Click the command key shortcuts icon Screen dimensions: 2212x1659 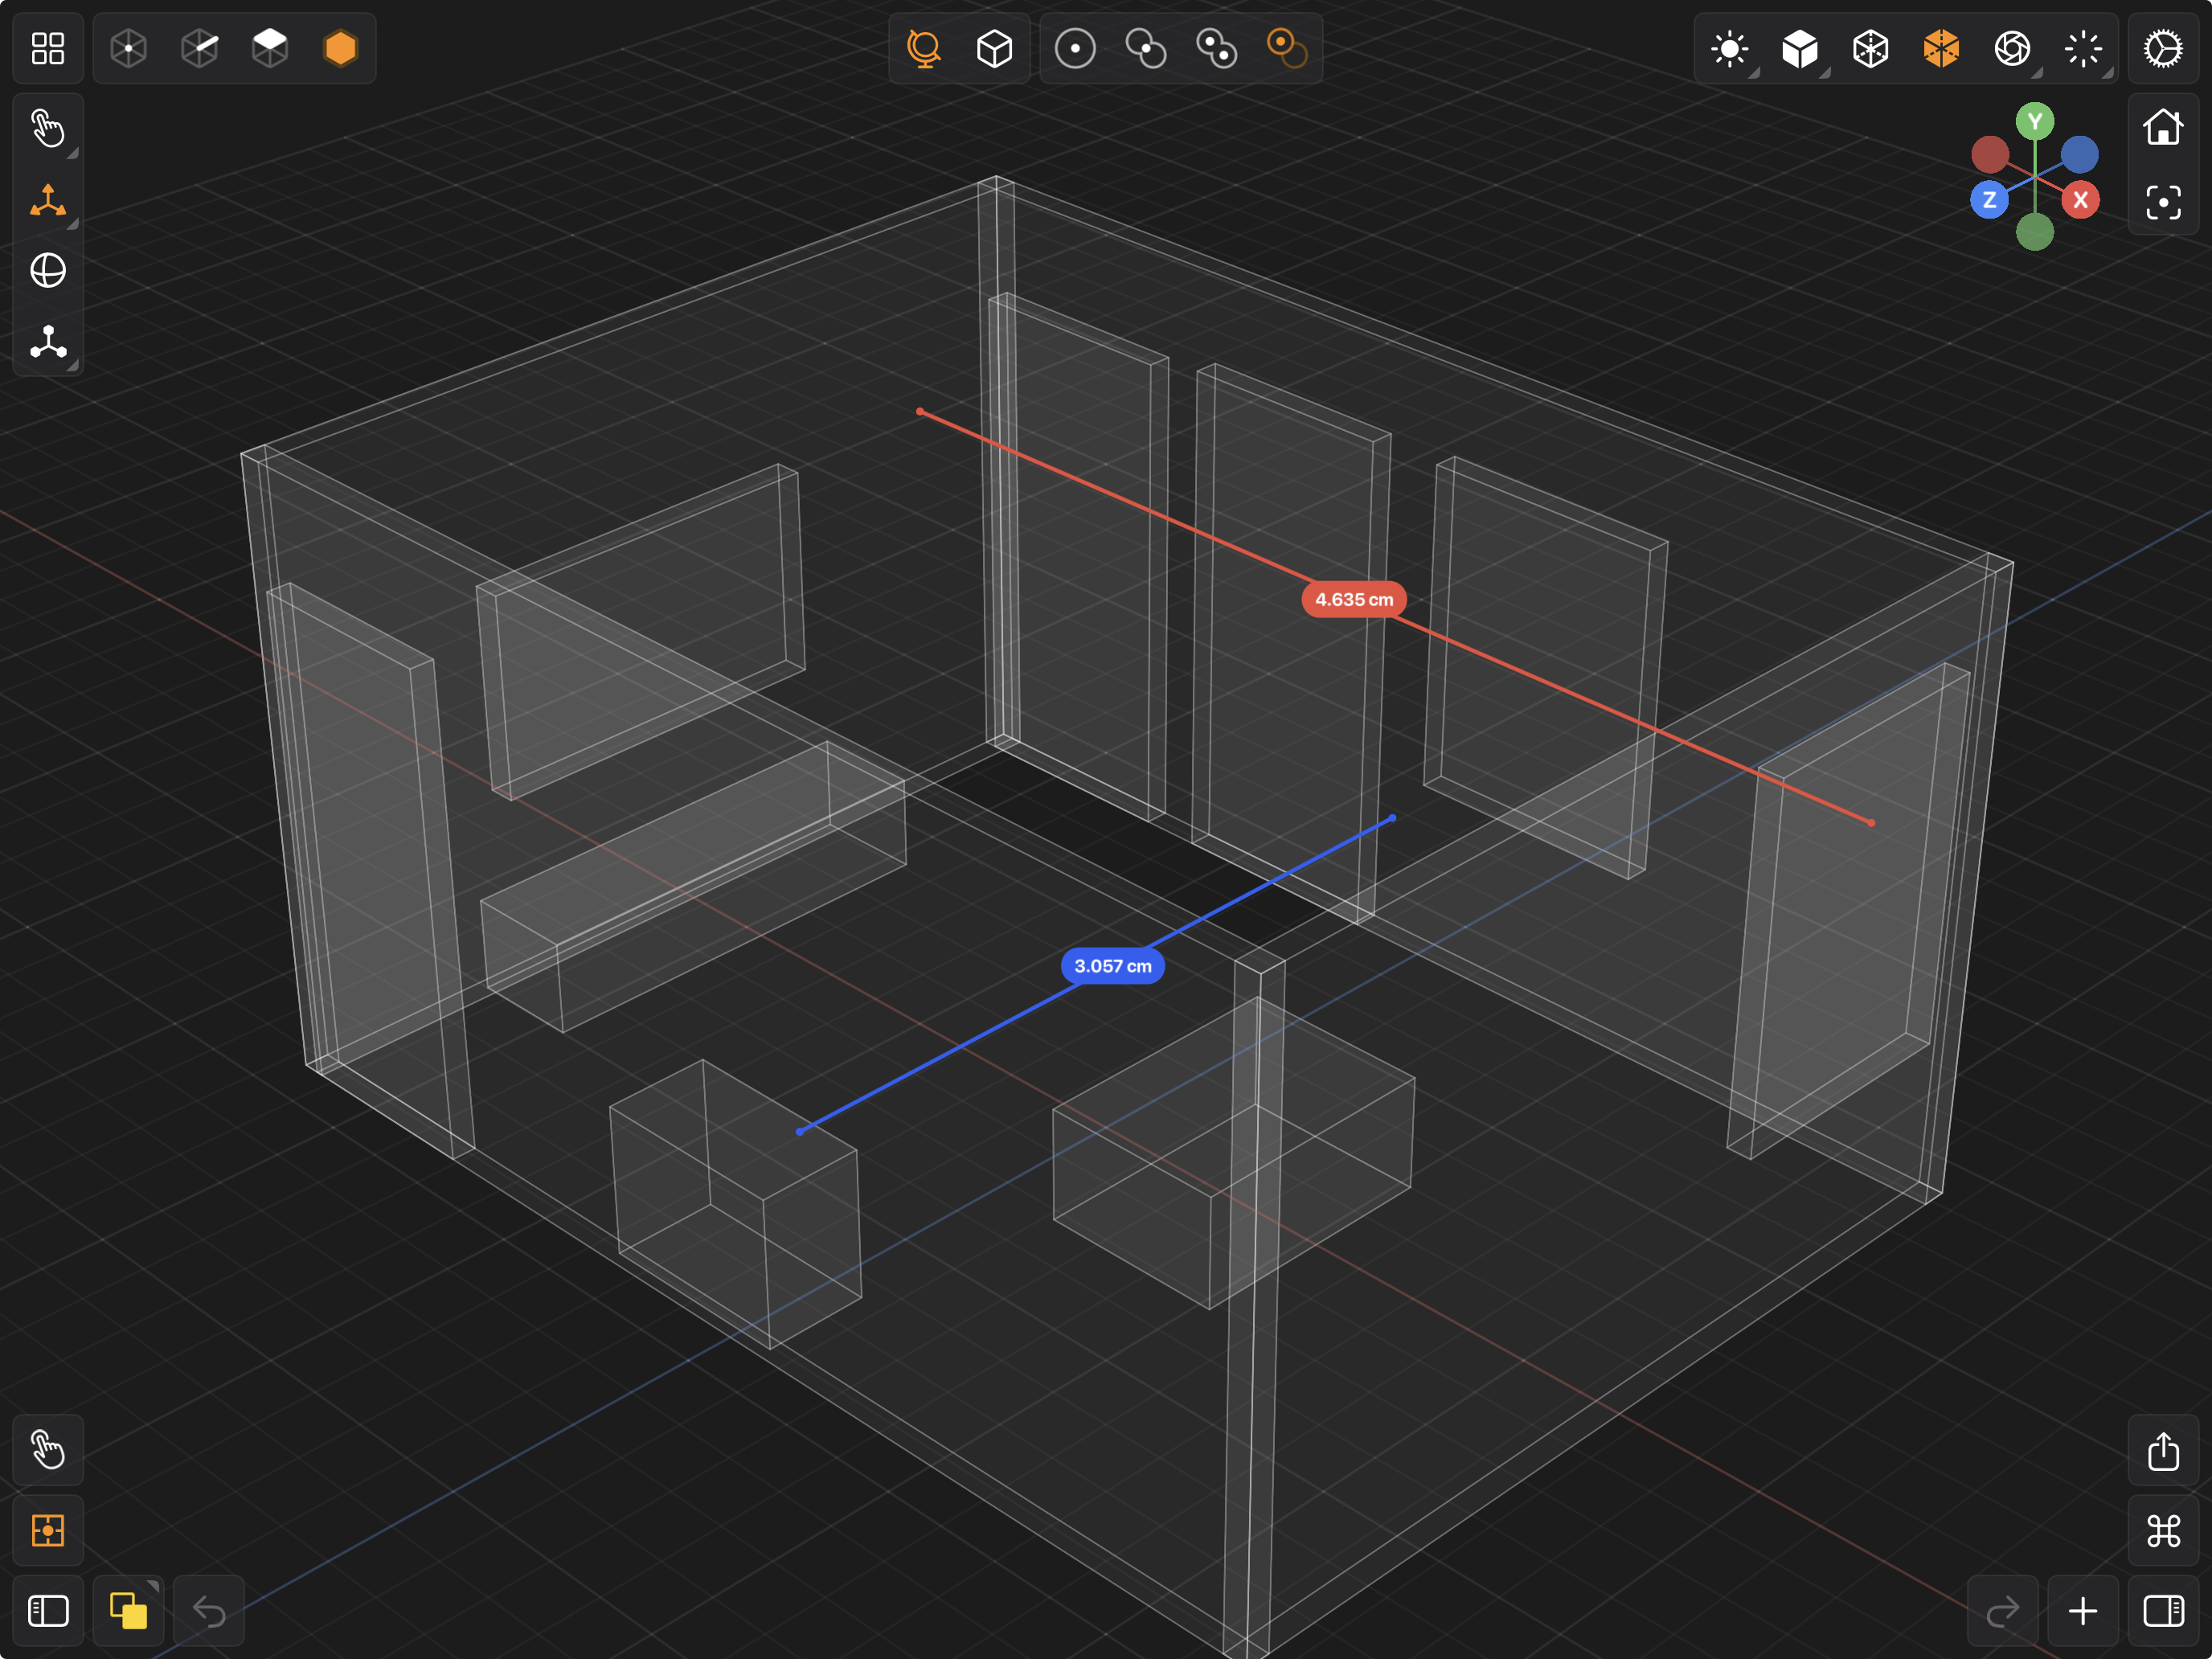(x=2163, y=1530)
